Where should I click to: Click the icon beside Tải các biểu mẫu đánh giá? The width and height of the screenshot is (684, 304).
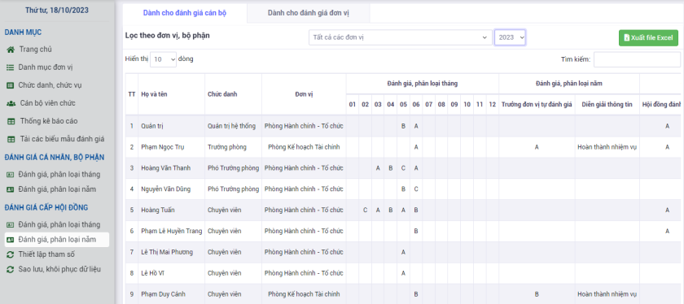11,139
